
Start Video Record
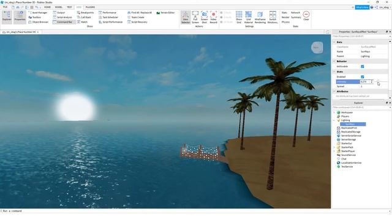point(213,17)
